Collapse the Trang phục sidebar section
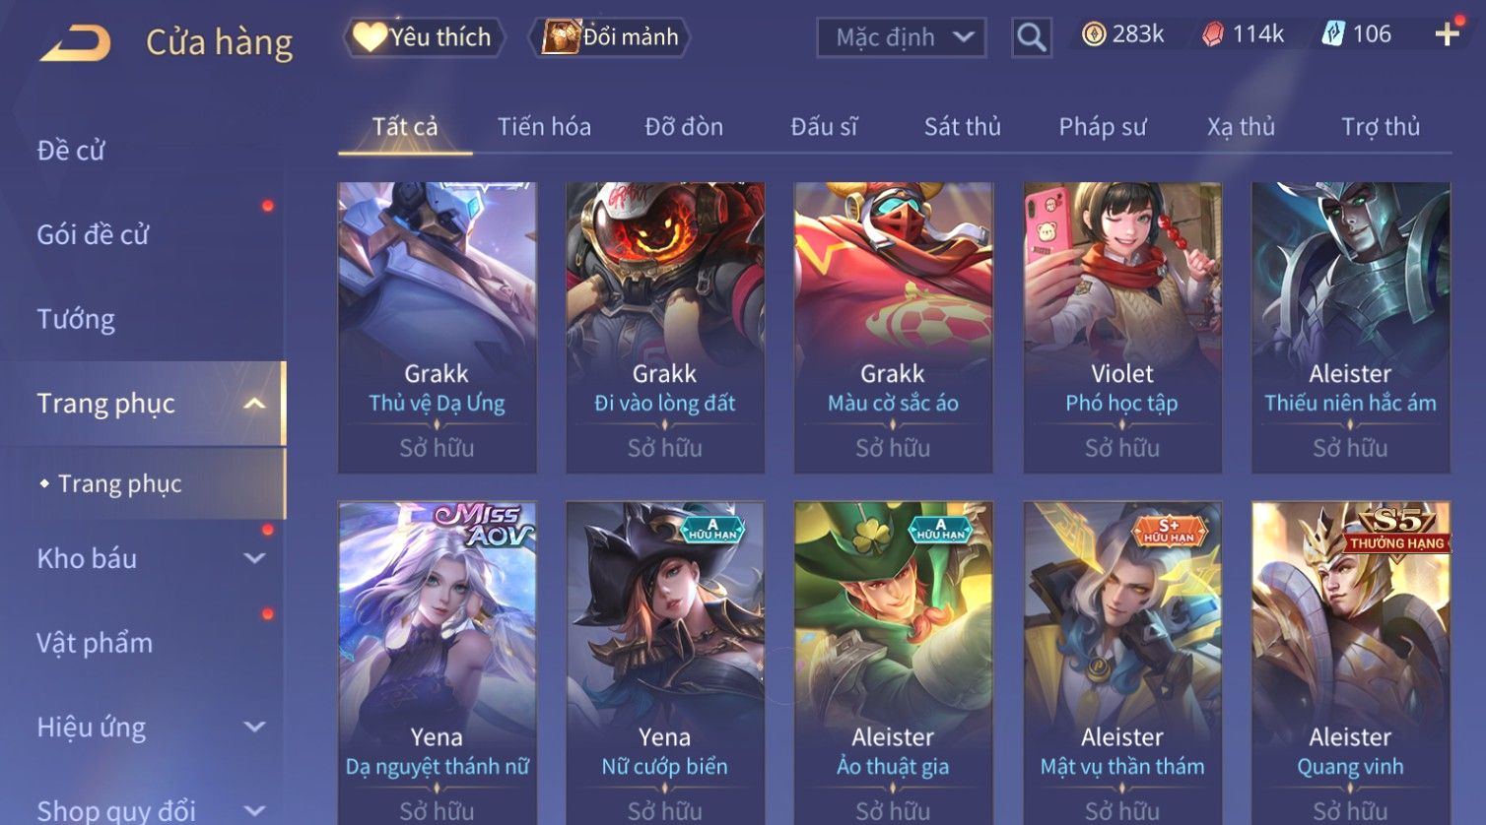Image resolution: width=1486 pixels, height=825 pixels. click(254, 404)
